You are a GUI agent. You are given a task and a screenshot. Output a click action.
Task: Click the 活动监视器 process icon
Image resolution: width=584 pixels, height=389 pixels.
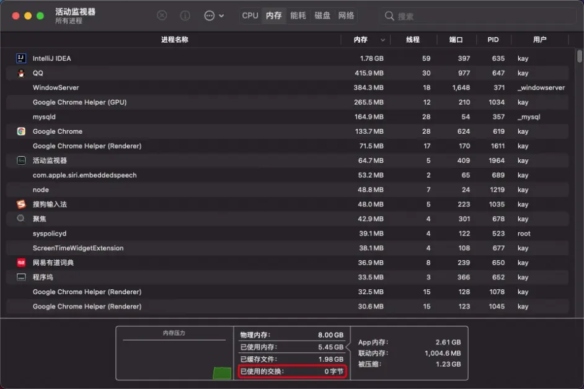[x=21, y=160]
